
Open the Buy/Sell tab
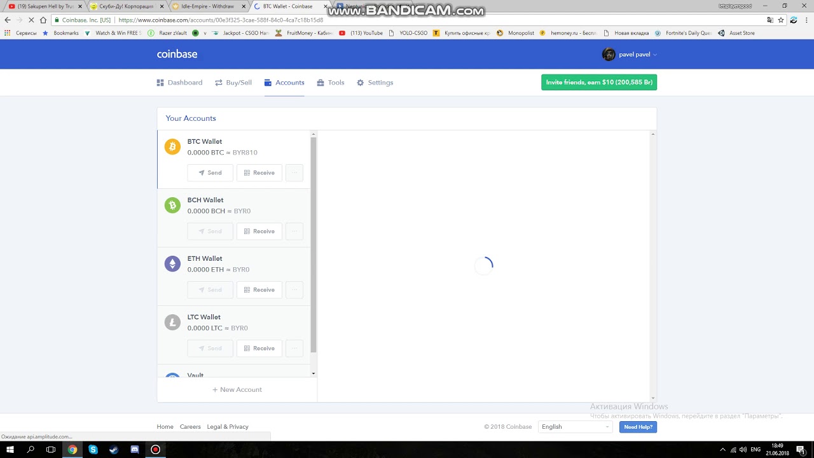tap(233, 83)
